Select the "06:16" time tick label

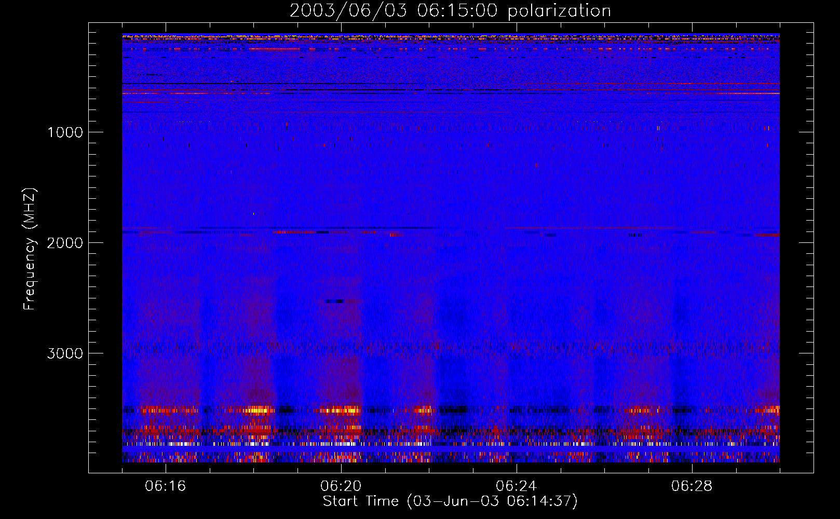click(166, 486)
